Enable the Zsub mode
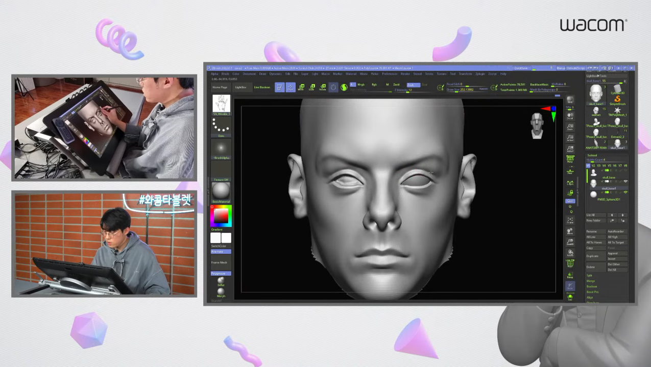 (x=414, y=84)
